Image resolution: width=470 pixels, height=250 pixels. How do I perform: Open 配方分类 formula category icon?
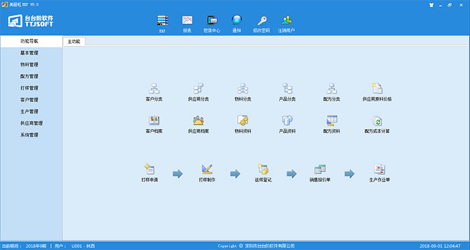332,89
